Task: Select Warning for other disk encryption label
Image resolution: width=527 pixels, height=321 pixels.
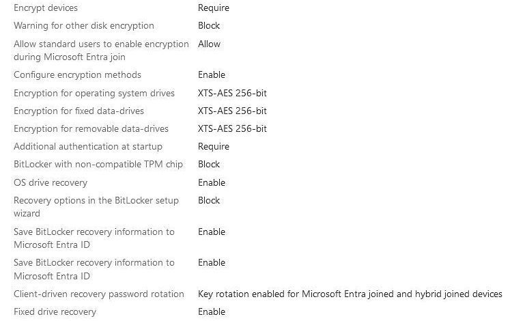Action: pyautogui.click(x=84, y=25)
